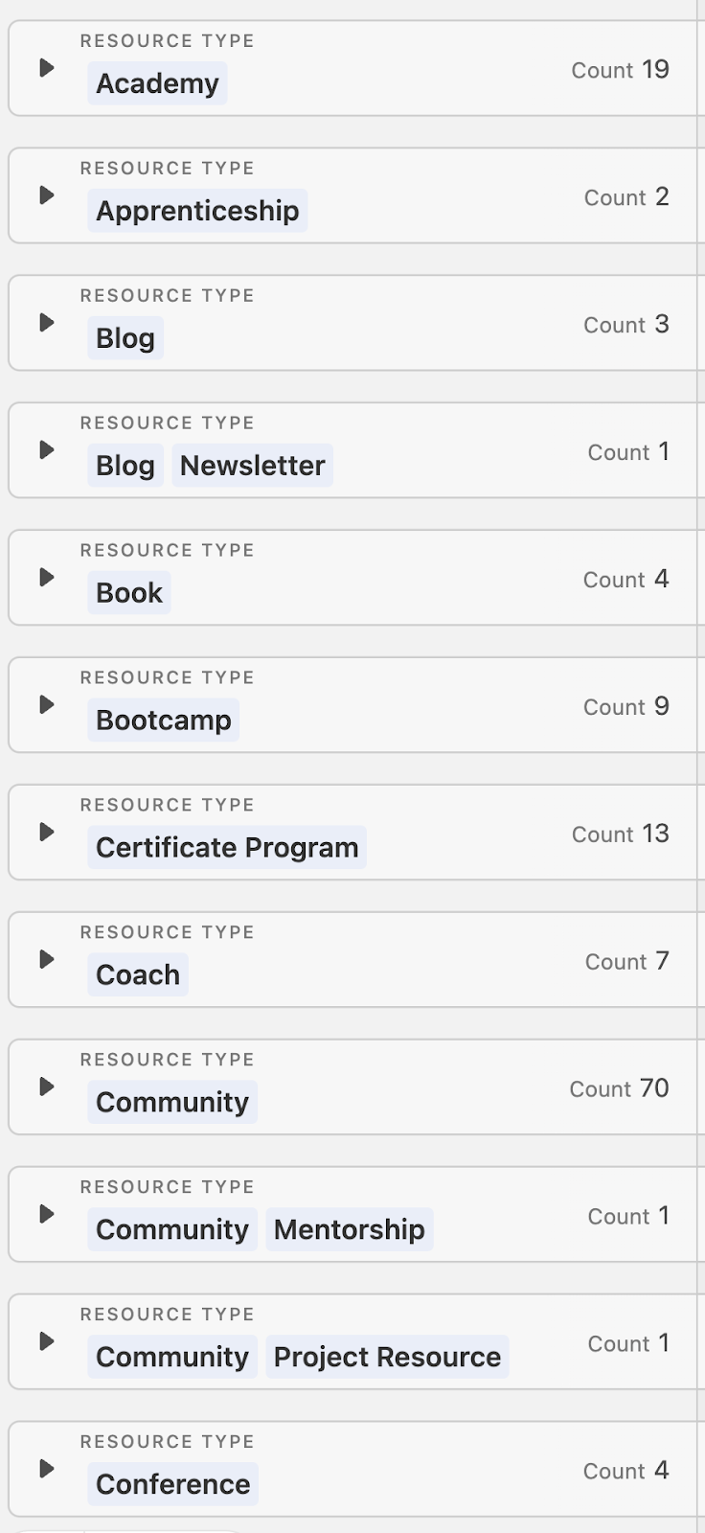Select the Project Resource tag
Screen dimensions: 705x1533
[x=387, y=1357]
